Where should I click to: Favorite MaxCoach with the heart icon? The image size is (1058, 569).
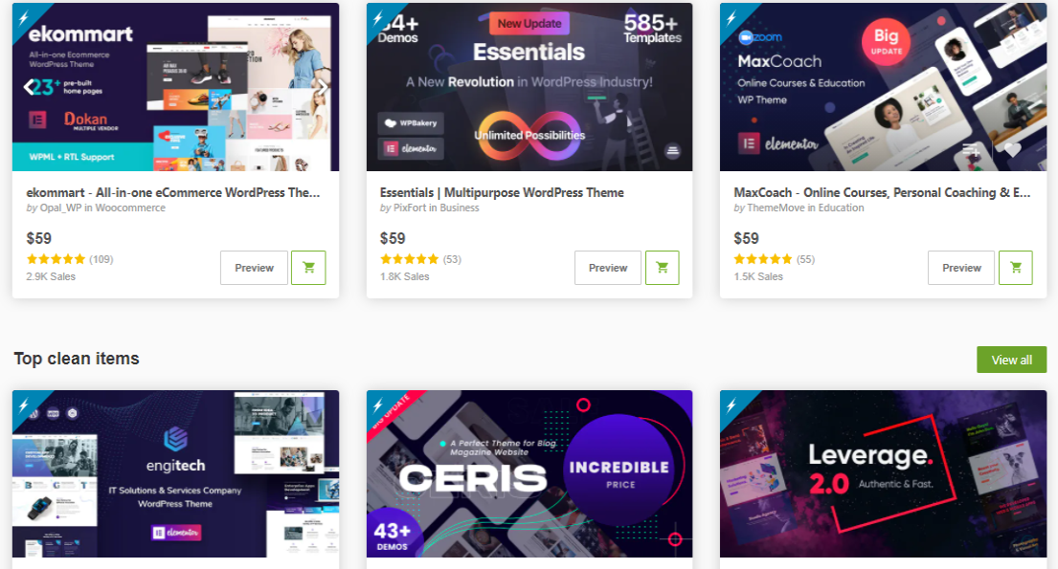pyautogui.click(x=1012, y=150)
